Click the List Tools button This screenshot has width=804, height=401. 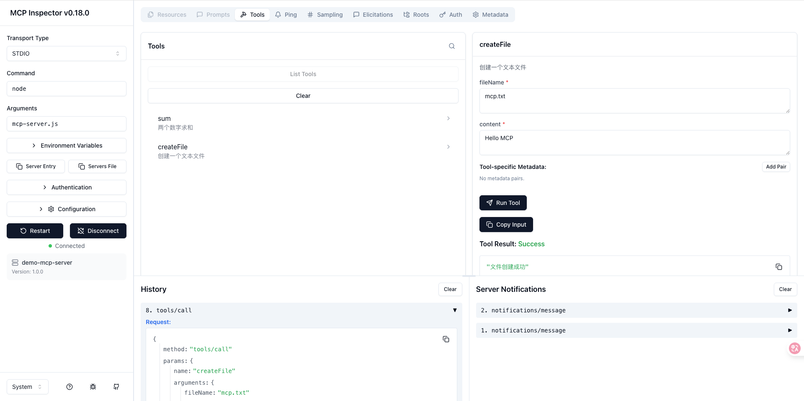tap(303, 74)
